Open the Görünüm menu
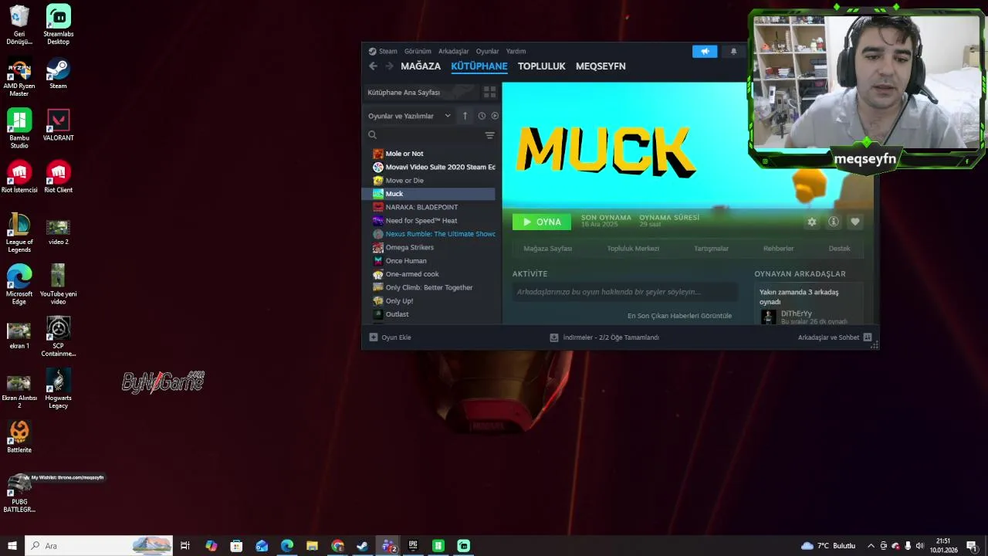 click(x=418, y=51)
